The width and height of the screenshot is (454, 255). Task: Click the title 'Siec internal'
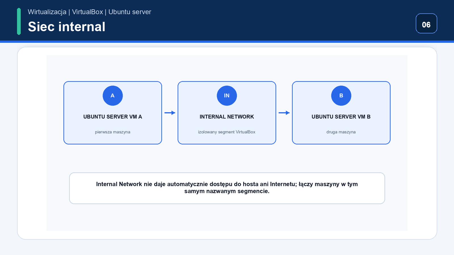pos(67,27)
